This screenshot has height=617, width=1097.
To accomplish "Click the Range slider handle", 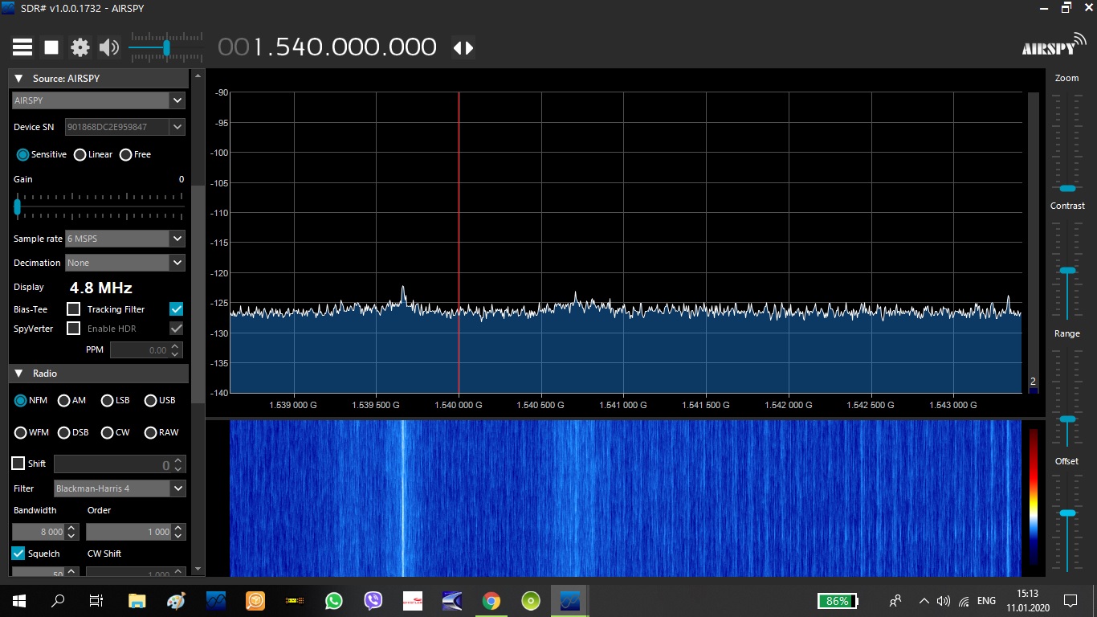I will tap(1067, 419).
